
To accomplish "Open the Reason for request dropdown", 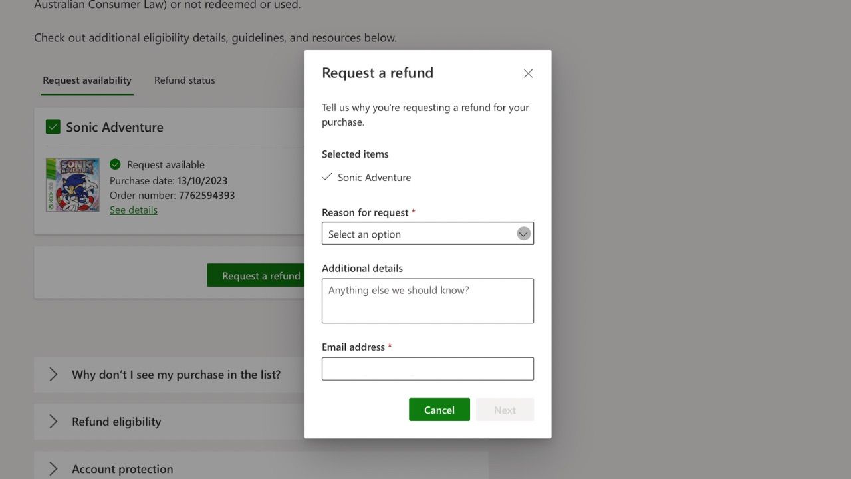I will coord(523,234).
